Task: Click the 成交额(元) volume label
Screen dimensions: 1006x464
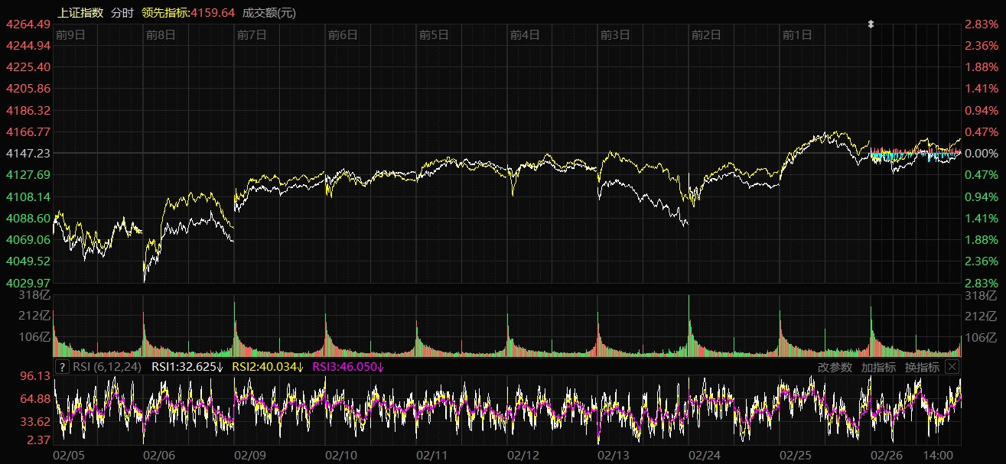Action: click(269, 12)
